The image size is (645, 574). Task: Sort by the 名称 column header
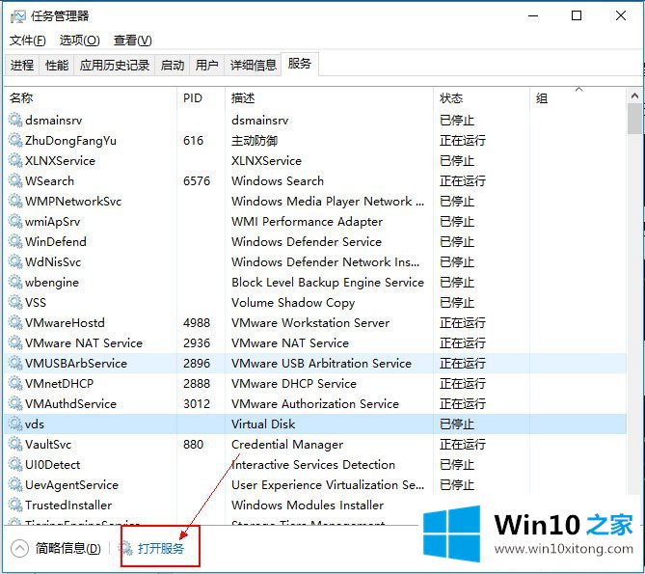pyautogui.click(x=91, y=98)
